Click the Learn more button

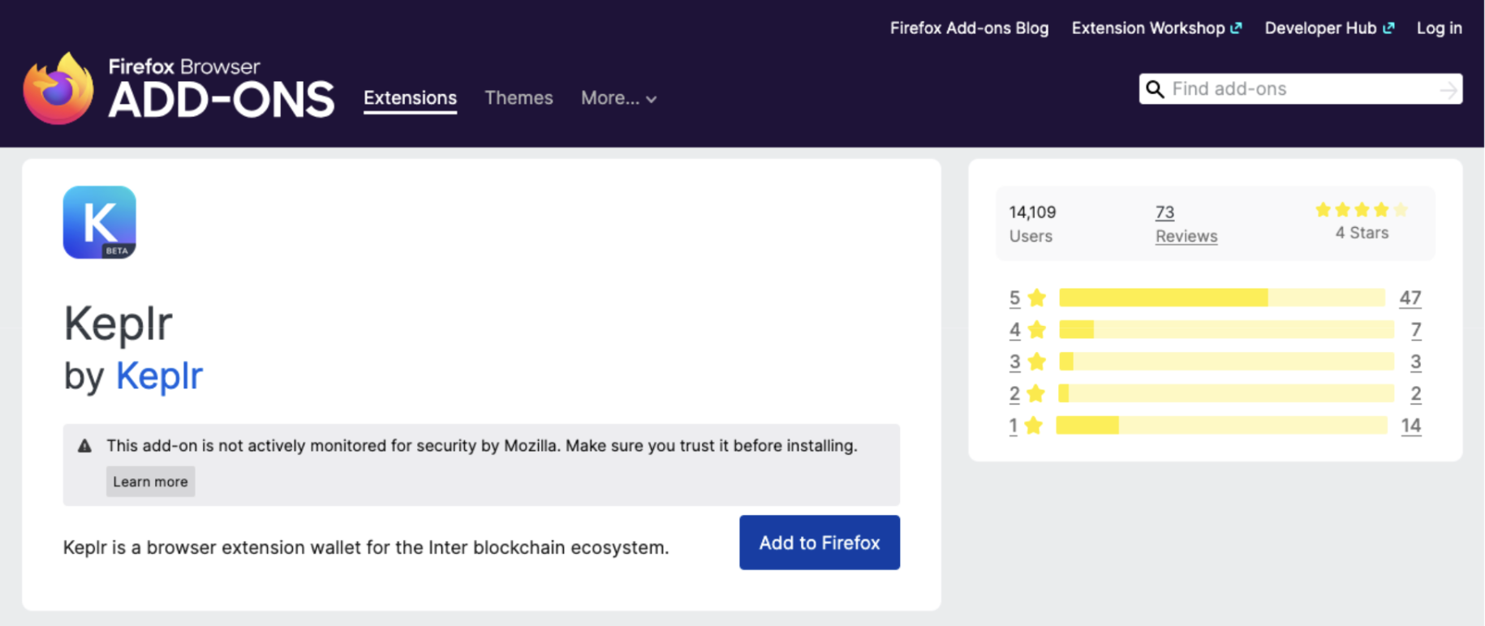coord(150,482)
